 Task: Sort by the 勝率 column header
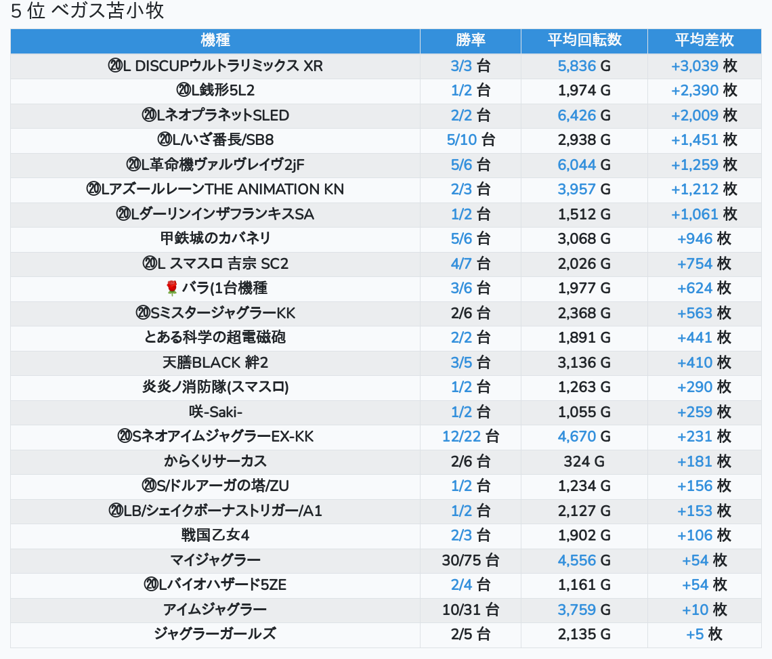[x=470, y=41]
